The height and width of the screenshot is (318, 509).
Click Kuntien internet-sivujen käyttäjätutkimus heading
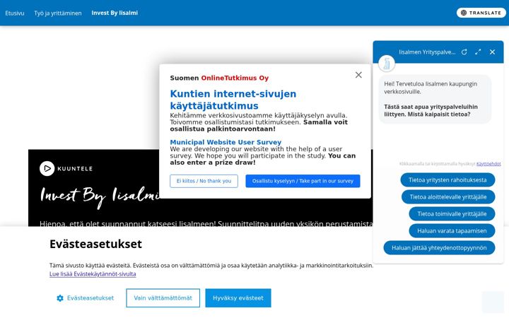click(x=233, y=100)
